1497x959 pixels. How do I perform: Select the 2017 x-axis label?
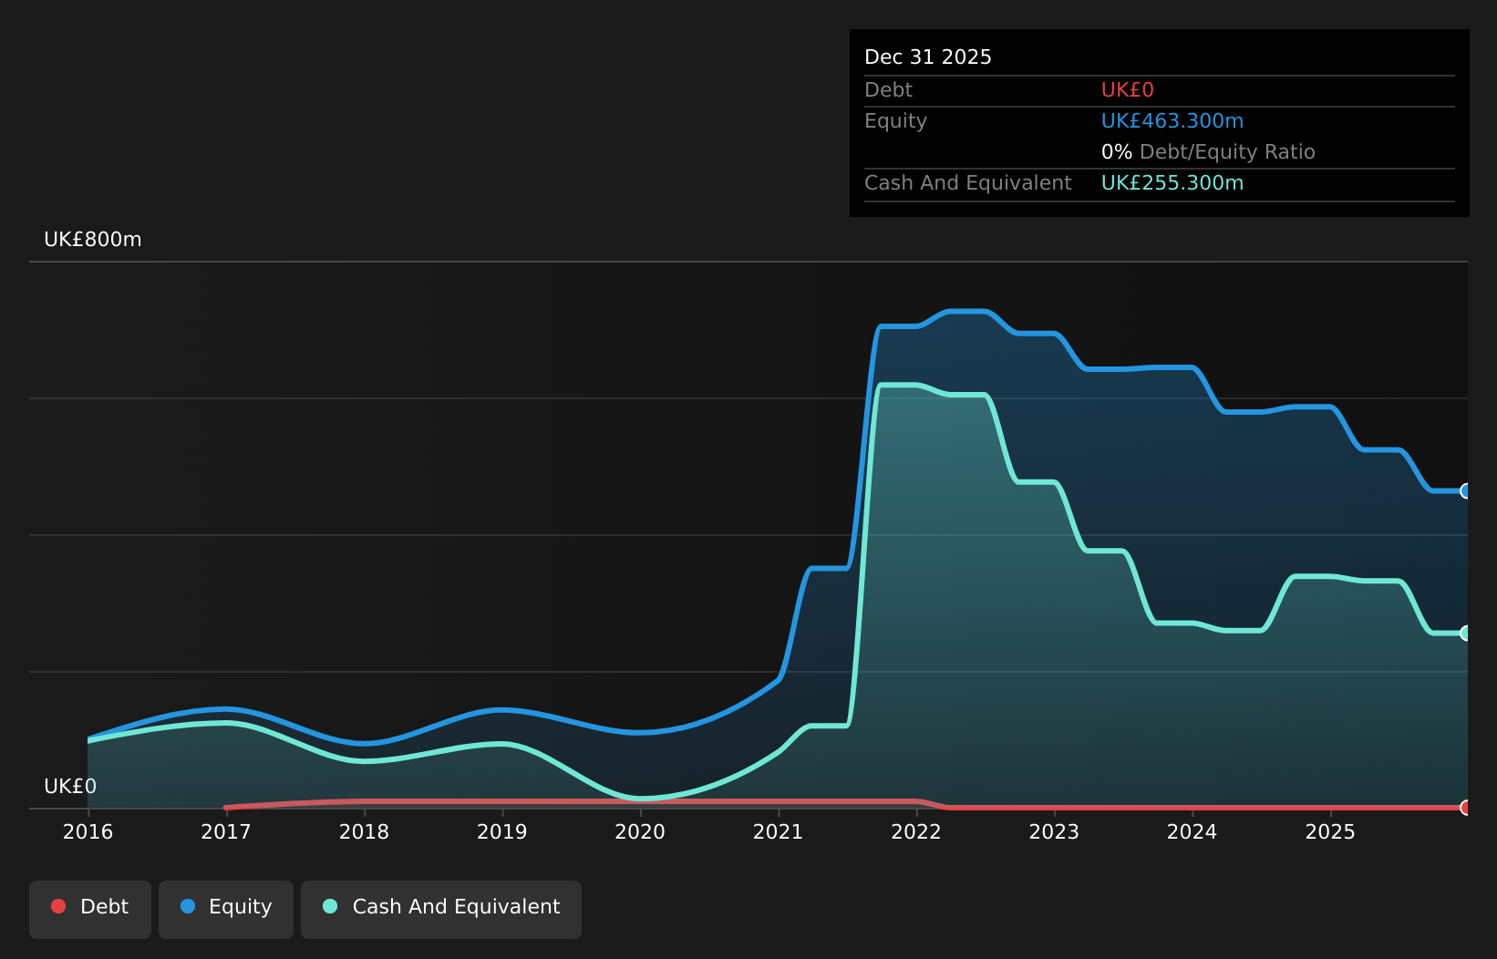226,831
